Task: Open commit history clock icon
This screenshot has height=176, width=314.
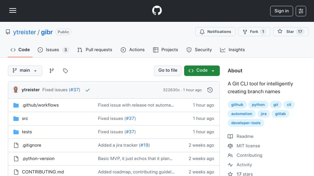Action: pos(210,90)
